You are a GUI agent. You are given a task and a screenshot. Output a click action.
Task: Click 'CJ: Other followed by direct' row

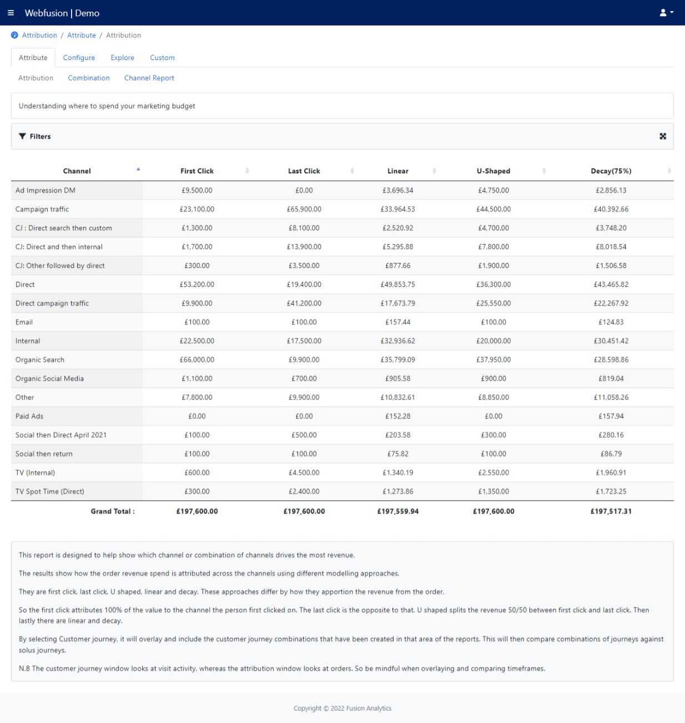point(342,266)
